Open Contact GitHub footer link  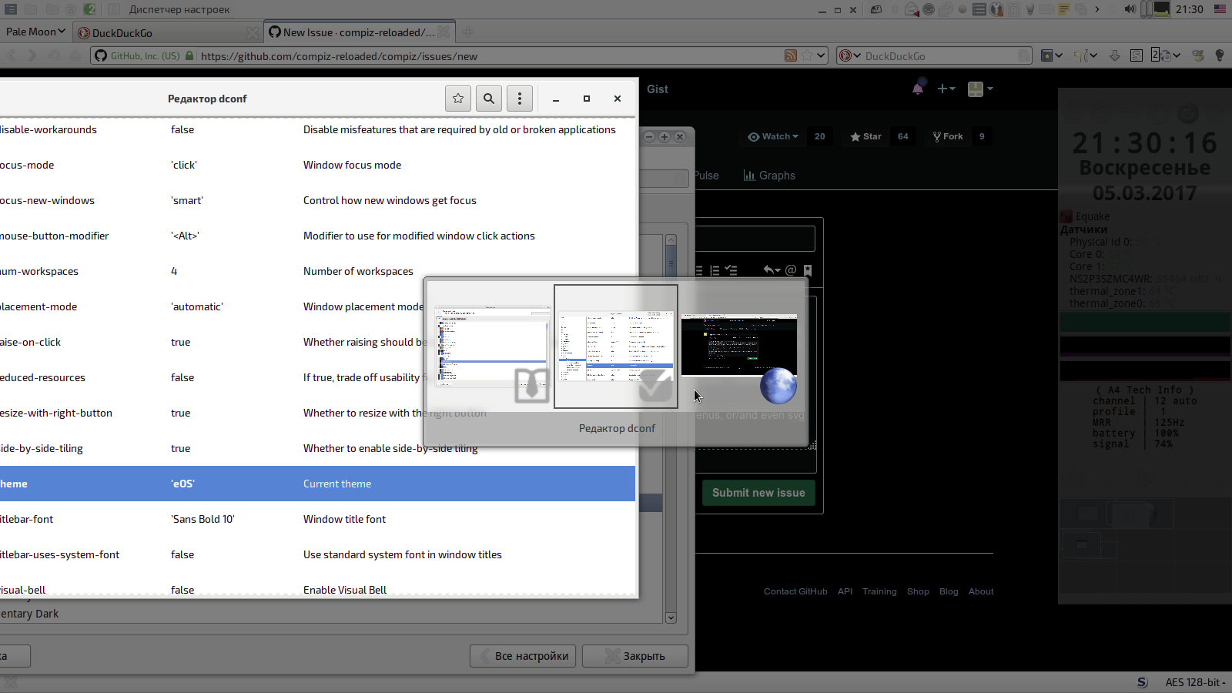tap(795, 591)
